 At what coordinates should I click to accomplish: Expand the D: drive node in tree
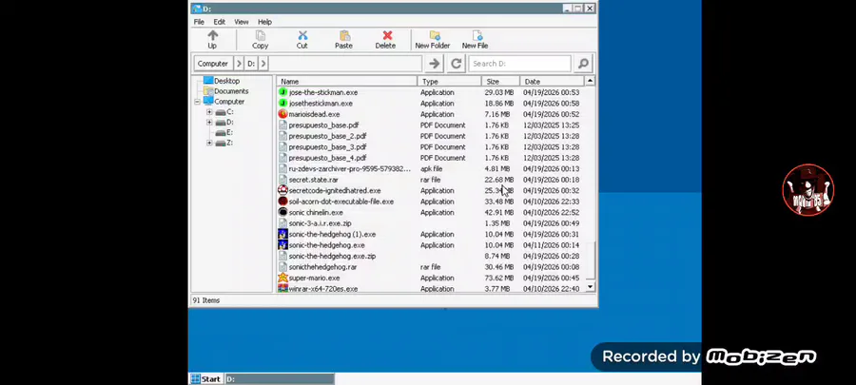click(209, 122)
